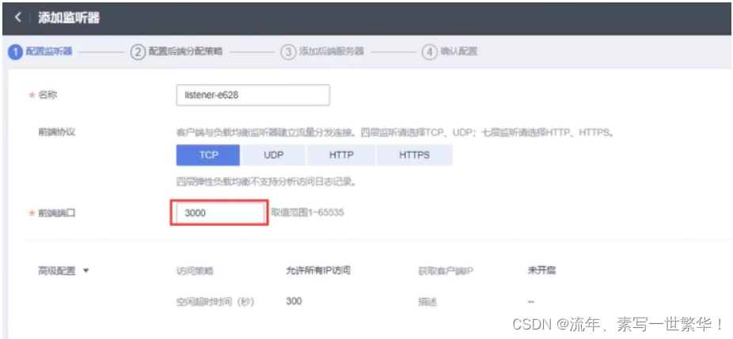Viewport: 733px width, 339px height.
Task: Click the 取值范围1~65535 hint text
Action: [x=308, y=213]
